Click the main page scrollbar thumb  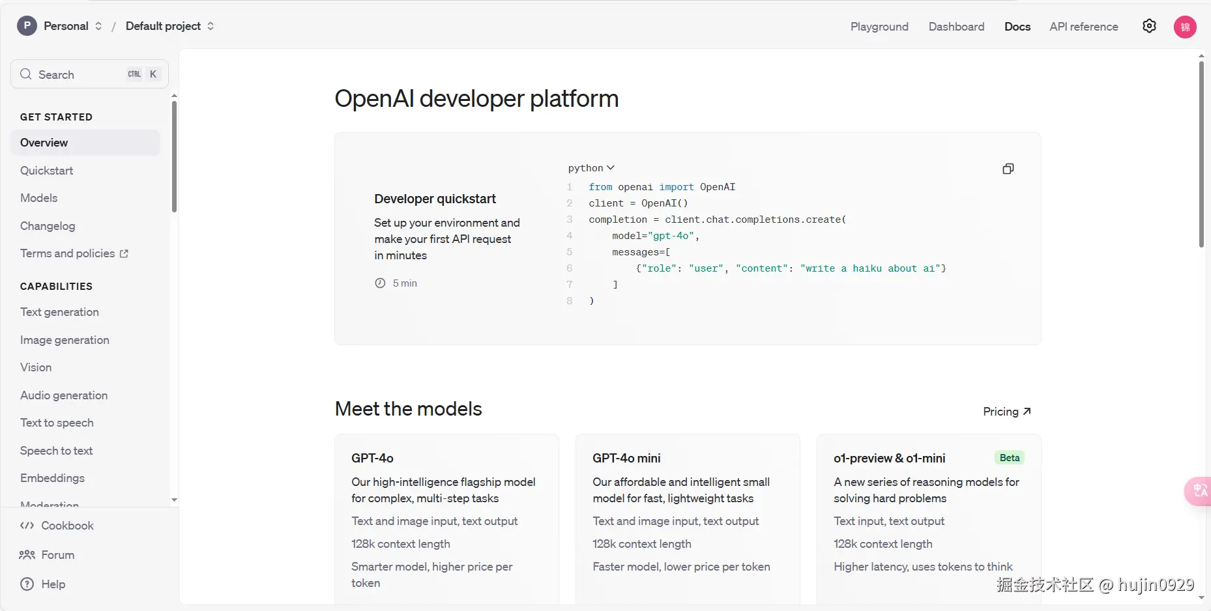[1201, 154]
